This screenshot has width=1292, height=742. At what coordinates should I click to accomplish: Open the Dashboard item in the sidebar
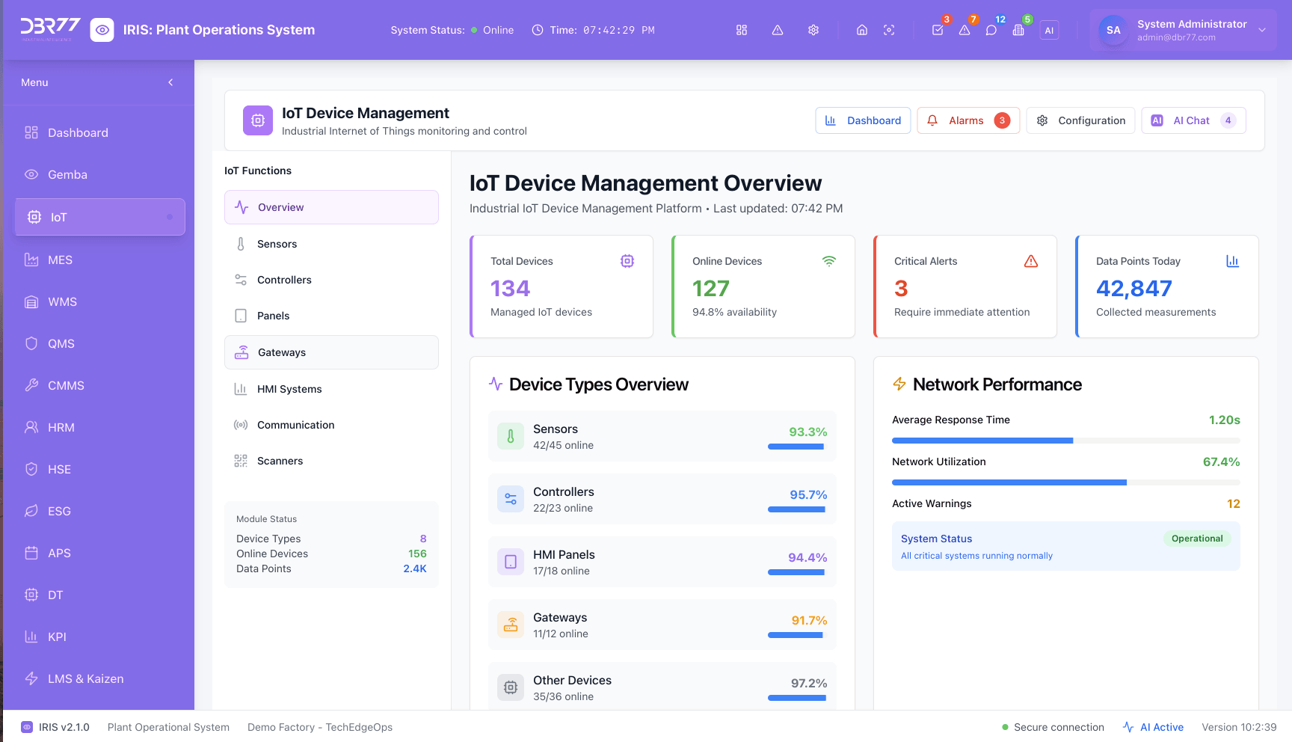[78, 132]
